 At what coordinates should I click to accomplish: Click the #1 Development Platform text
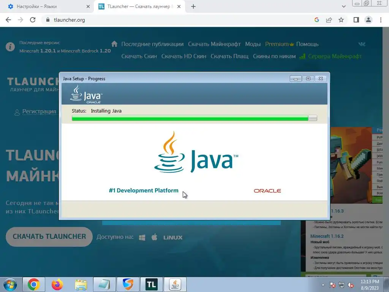(x=143, y=190)
